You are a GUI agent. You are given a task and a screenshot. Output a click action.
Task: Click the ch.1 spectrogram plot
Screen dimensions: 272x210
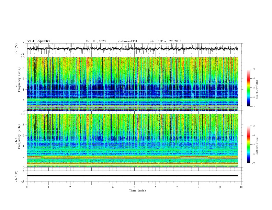click(x=133, y=84)
